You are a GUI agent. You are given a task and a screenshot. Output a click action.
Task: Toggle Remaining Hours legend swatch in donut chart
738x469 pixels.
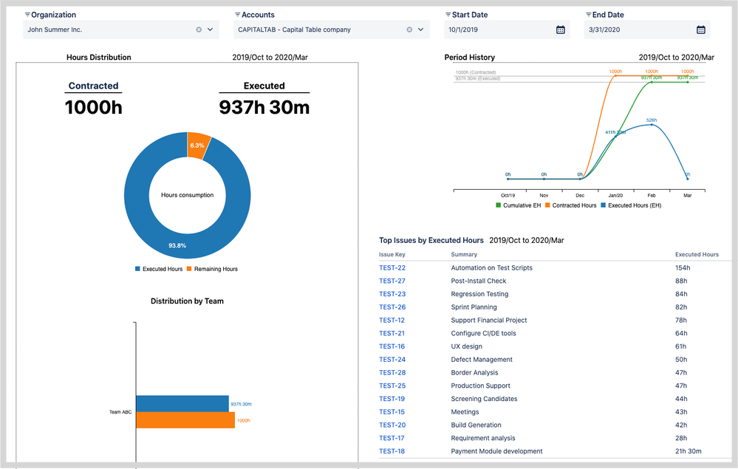pos(189,269)
